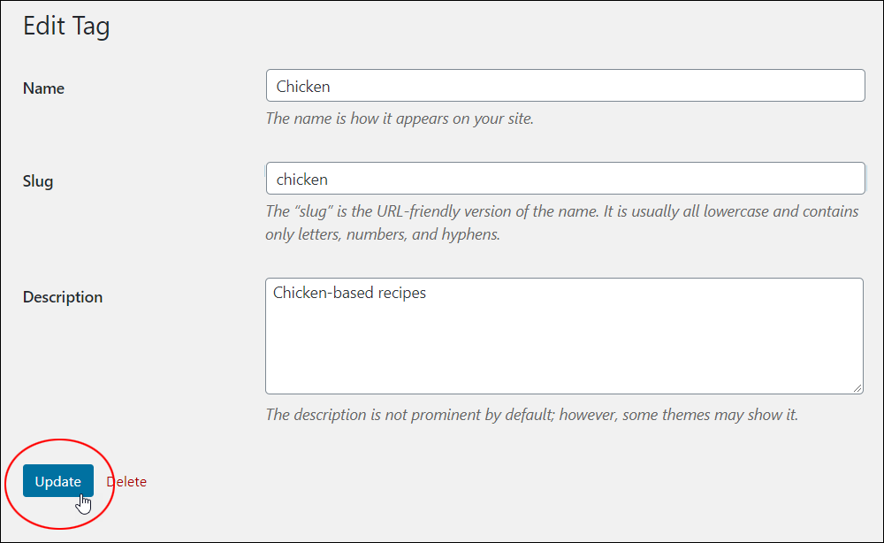Click the Edit Tag page heading
This screenshot has height=543, width=884.
click(66, 27)
